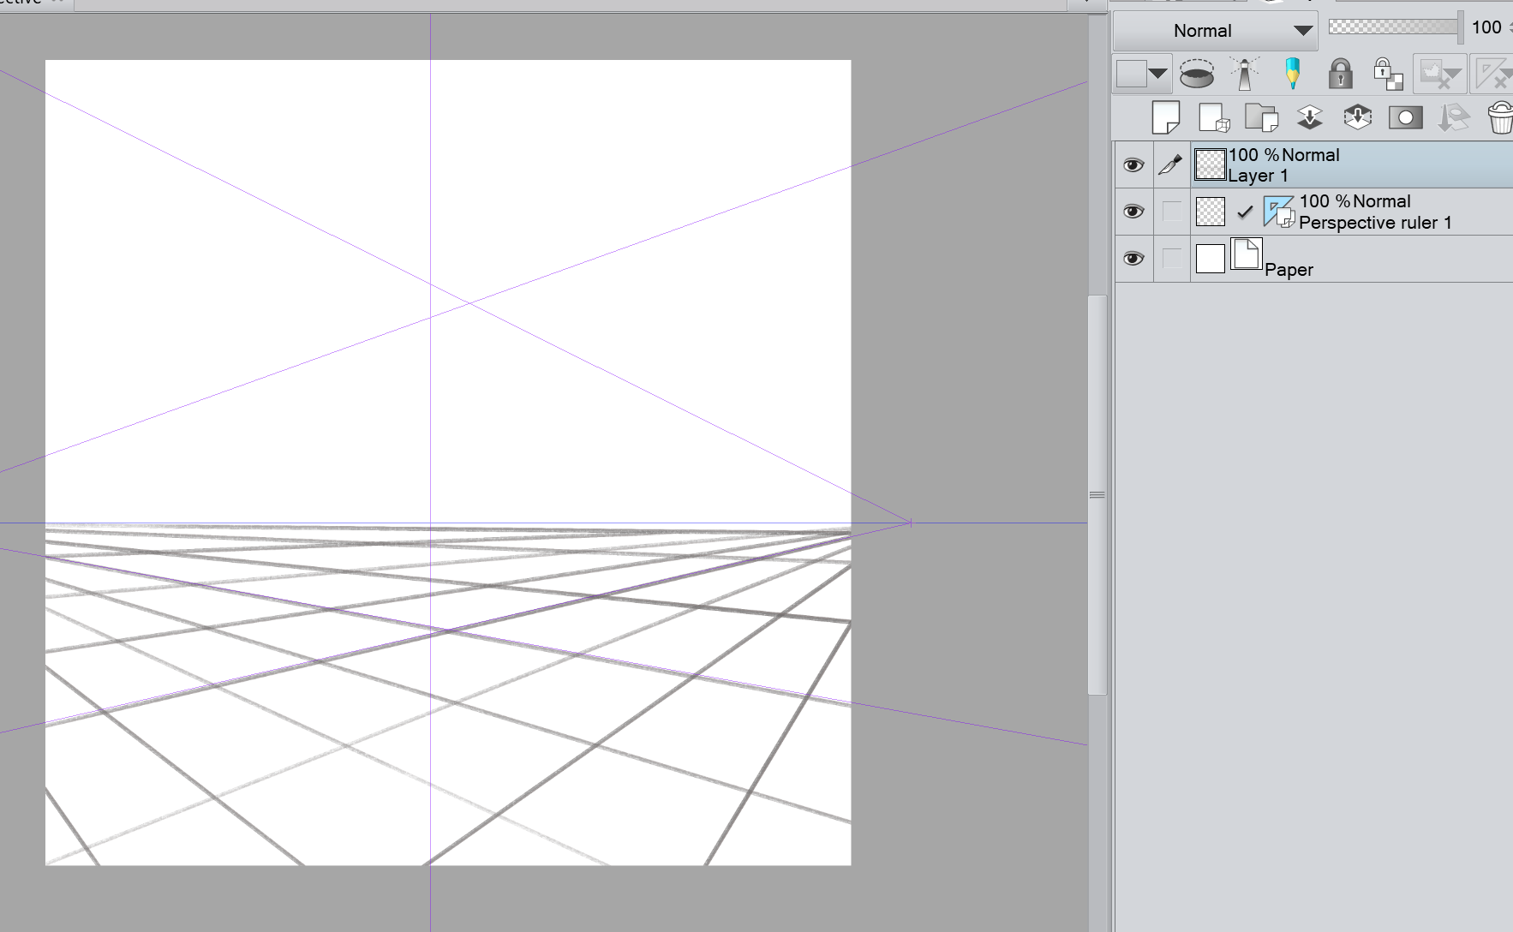
Task: Create a new layer folder
Action: 1262,117
